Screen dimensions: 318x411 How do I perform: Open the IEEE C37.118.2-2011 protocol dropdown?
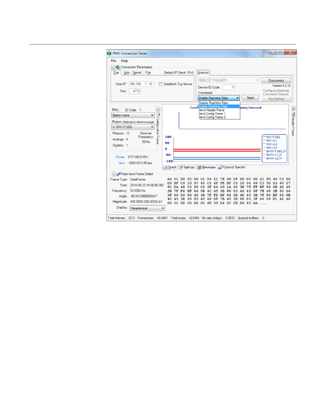coord(228,80)
